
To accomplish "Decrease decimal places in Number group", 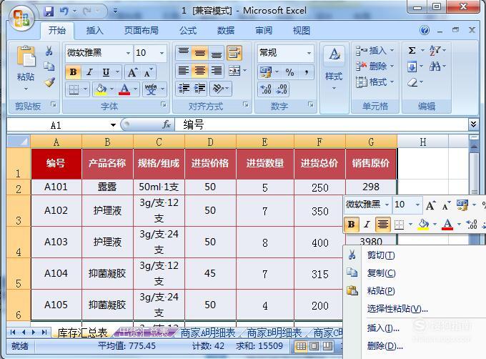I will click(282, 89).
